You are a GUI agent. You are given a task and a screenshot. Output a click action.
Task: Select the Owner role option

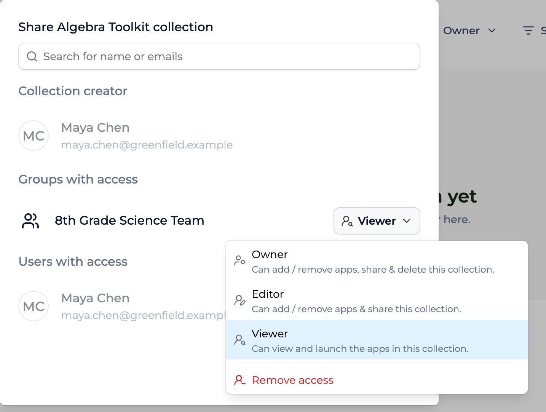377,262
